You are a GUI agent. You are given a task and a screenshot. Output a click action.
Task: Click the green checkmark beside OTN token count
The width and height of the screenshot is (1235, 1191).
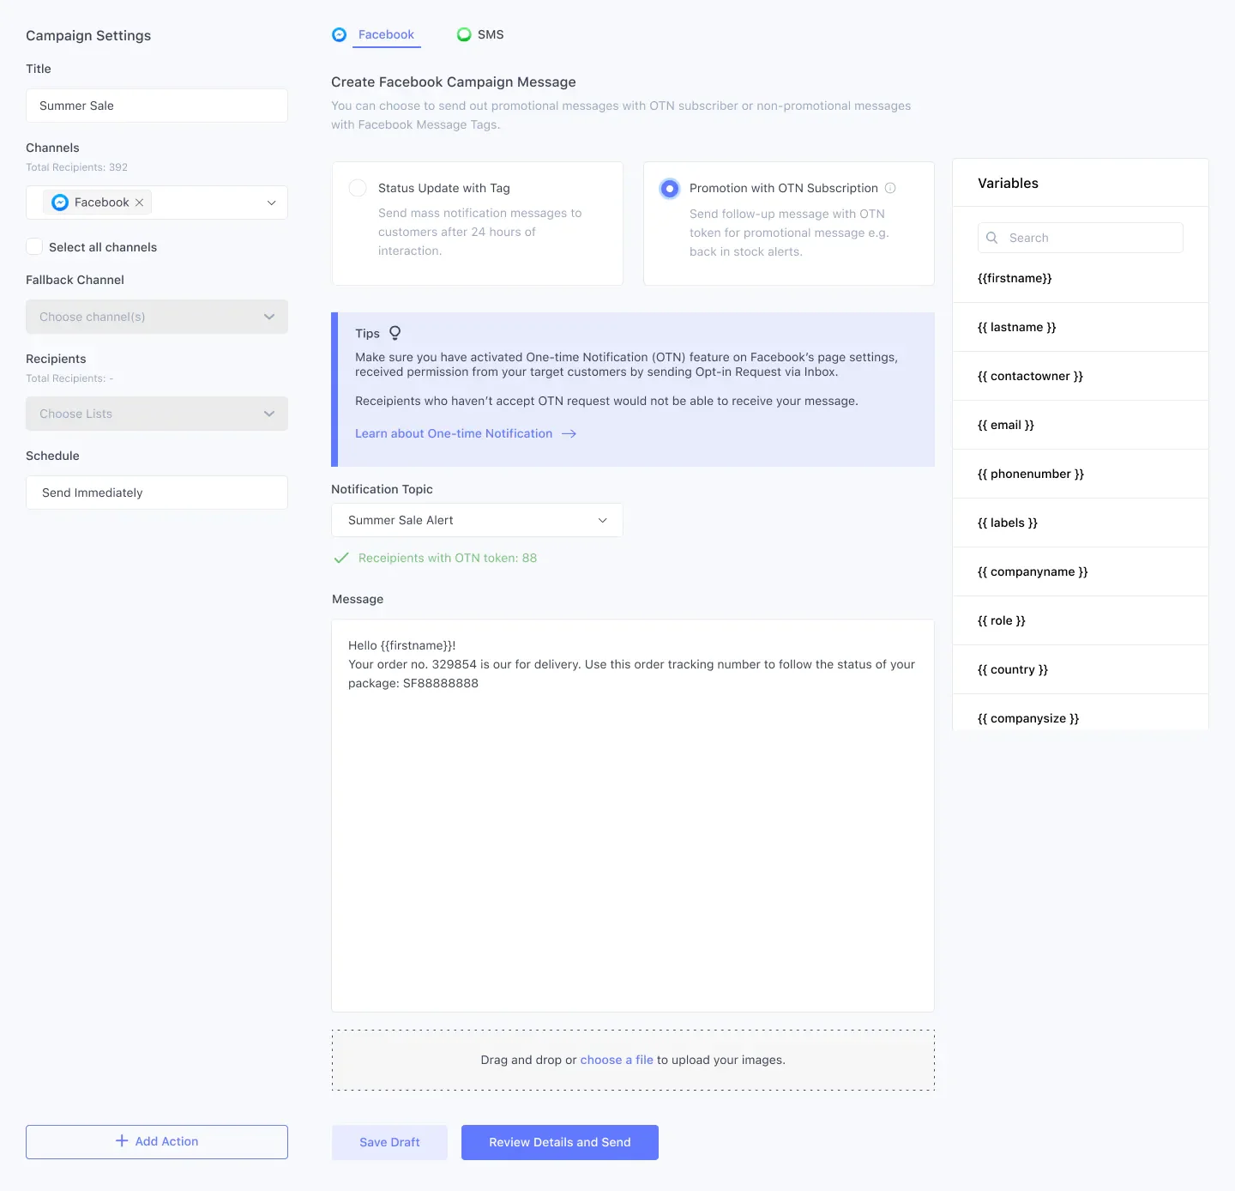click(340, 558)
